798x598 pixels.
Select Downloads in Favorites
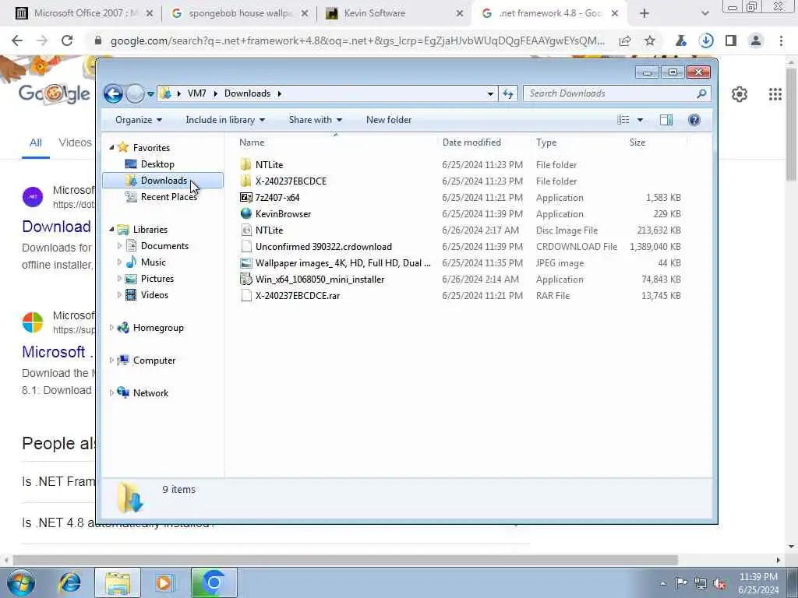(163, 181)
